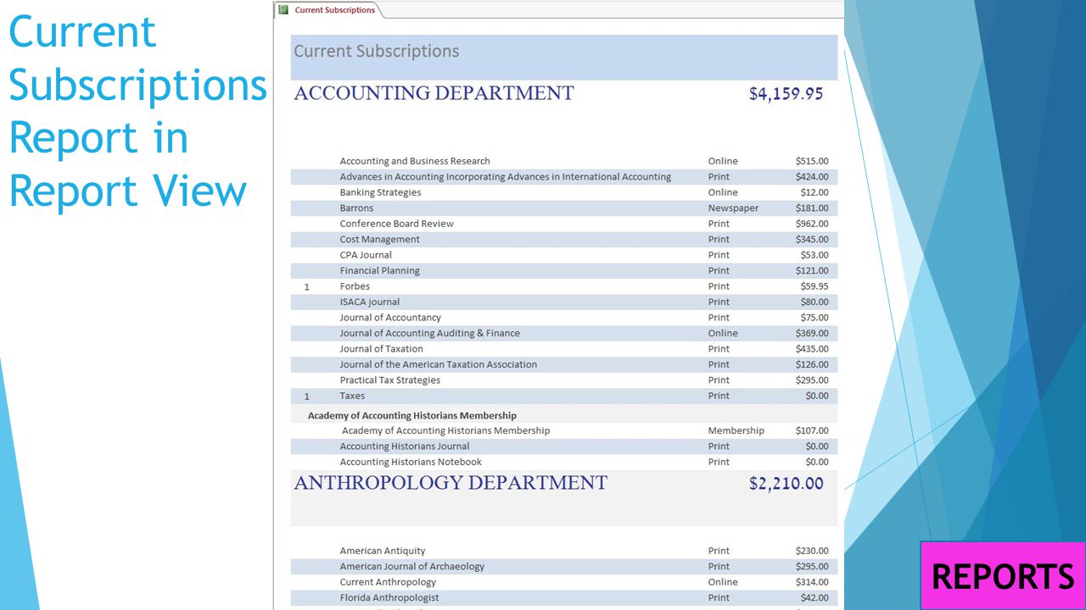
Task: Select the $369.00 price value
Action: coord(812,333)
